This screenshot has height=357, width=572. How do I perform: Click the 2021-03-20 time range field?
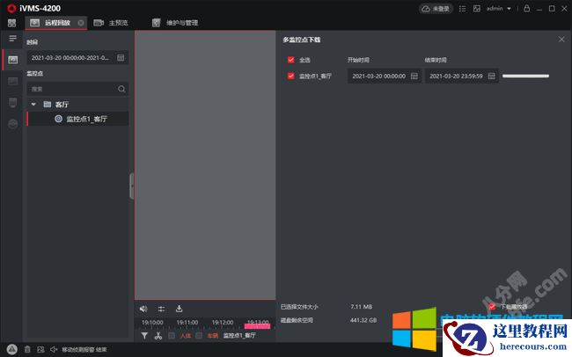tap(77, 58)
